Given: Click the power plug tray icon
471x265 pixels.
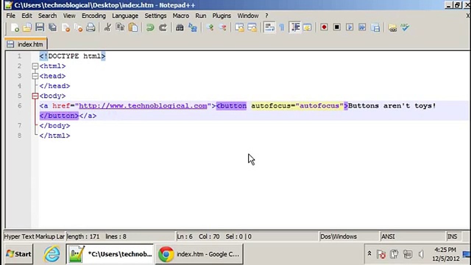Looking at the screenshot, I should 394,254.
